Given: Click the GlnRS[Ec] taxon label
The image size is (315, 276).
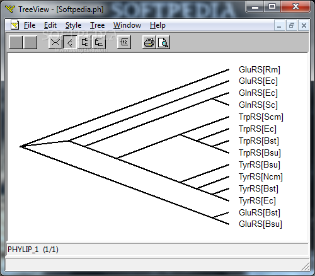Looking at the screenshot, I should tap(258, 93).
